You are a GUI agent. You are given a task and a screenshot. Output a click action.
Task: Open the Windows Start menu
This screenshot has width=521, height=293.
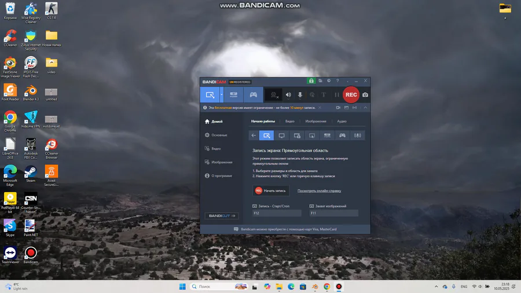click(x=182, y=287)
